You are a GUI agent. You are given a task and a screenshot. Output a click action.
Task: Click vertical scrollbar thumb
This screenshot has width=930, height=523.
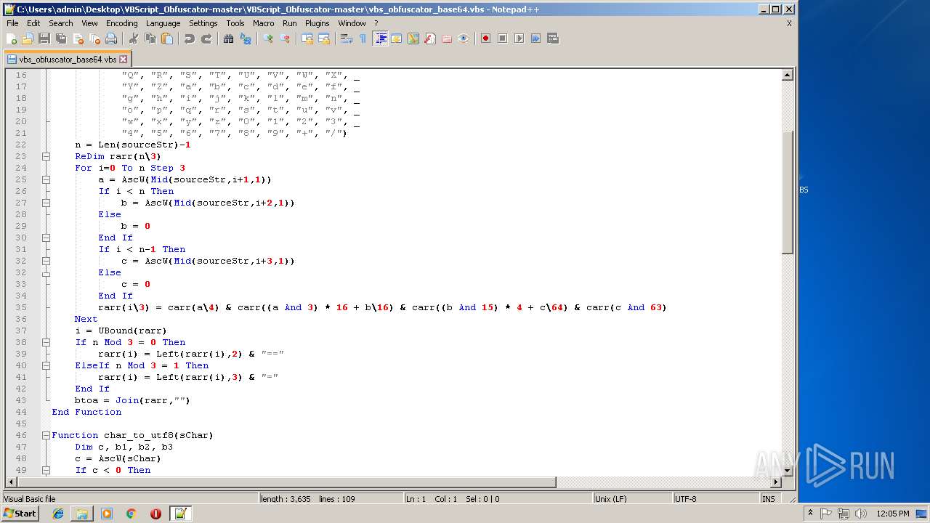787,192
